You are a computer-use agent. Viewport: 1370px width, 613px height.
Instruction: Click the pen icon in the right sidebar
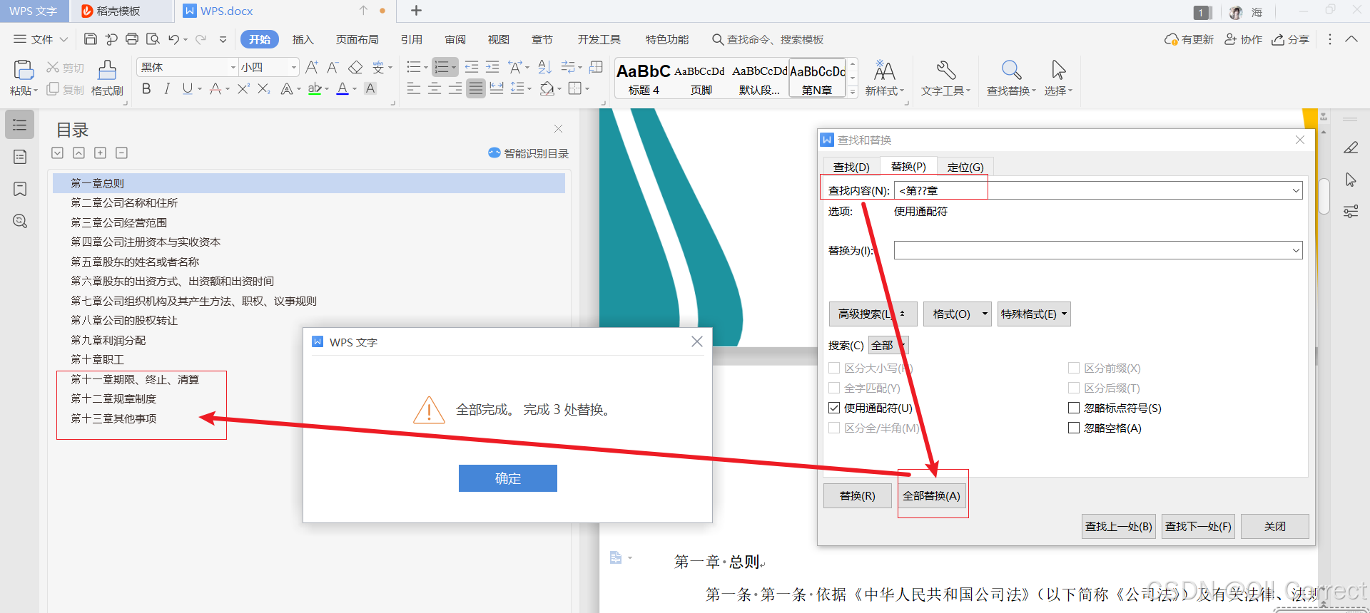1351,148
